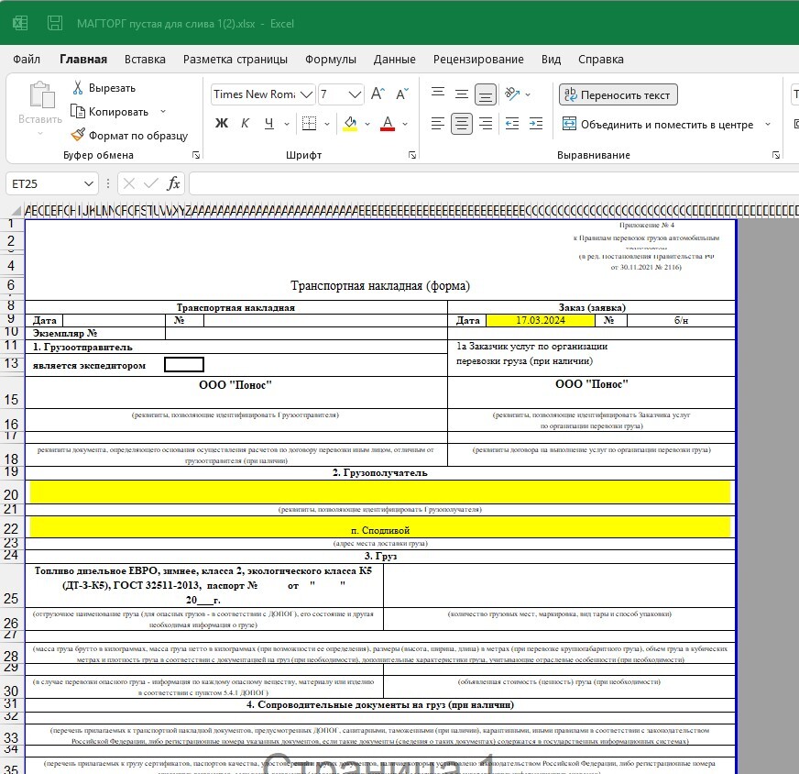The height and width of the screenshot is (774, 799).
Task: Switch to Рецензирование tab
Action: pos(478,59)
